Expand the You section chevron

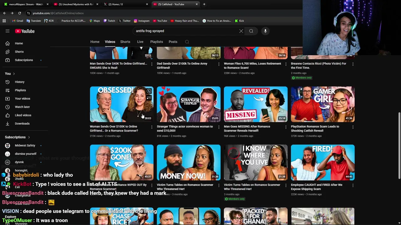[x=14, y=74]
